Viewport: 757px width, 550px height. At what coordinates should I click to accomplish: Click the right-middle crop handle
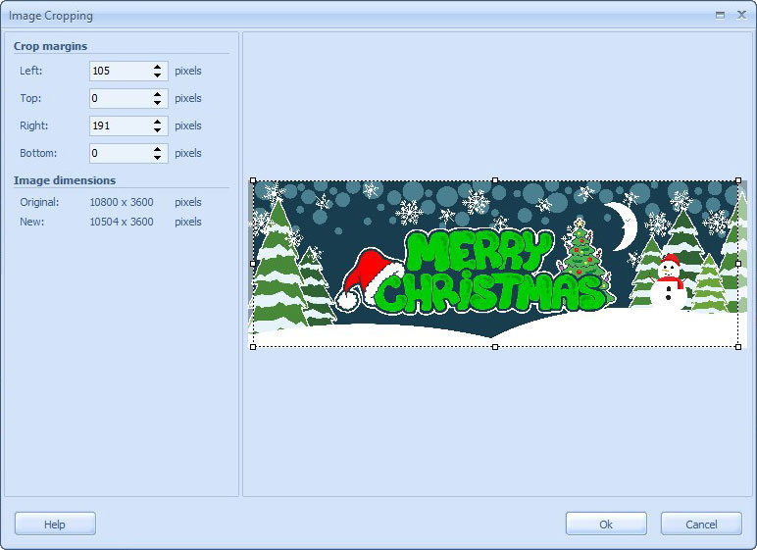pyautogui.click(x=738, y=264)
